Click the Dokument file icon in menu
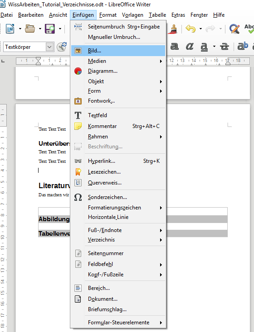 coord(78,299)
